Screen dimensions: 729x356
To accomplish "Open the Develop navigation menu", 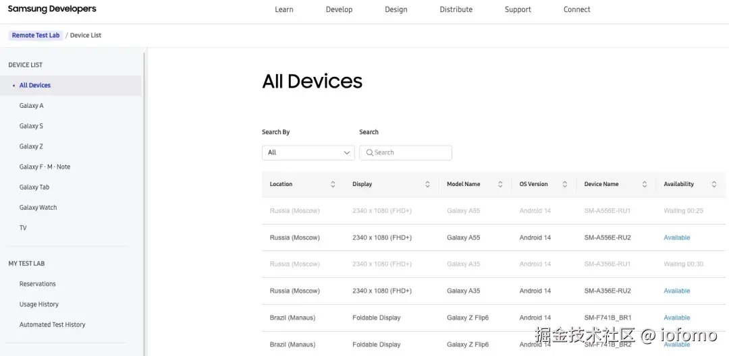I will [339, 9].
